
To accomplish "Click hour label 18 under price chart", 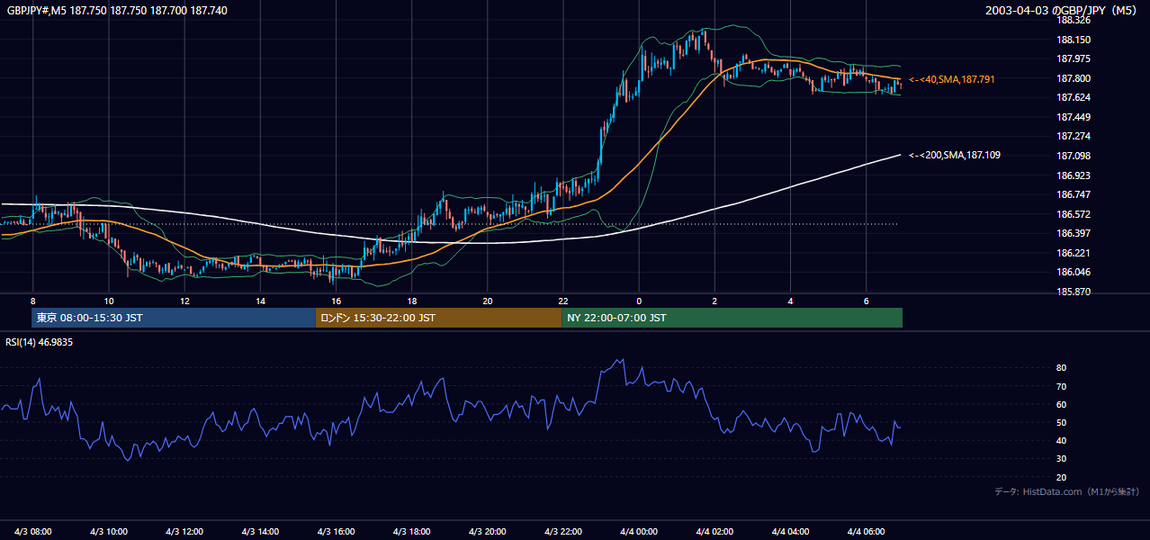I will [x=411, y=301].
